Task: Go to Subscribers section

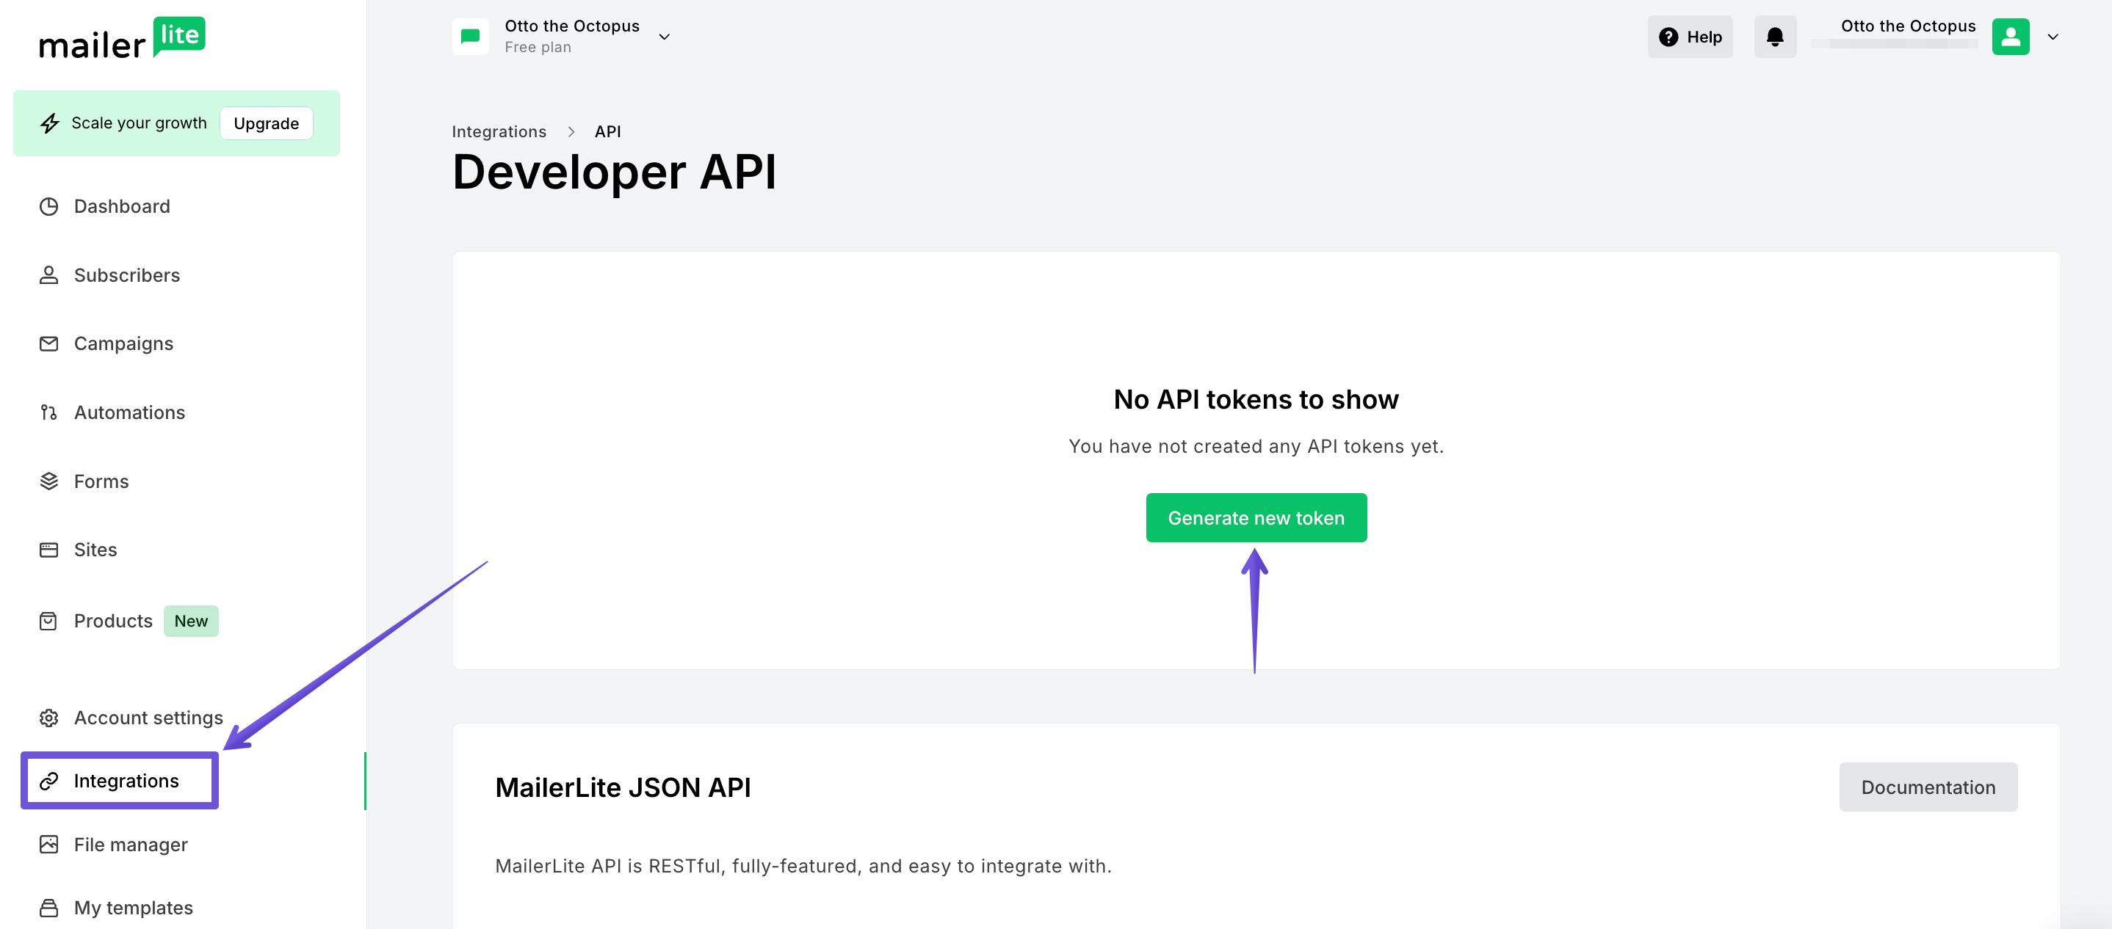Action: [127, 275]
